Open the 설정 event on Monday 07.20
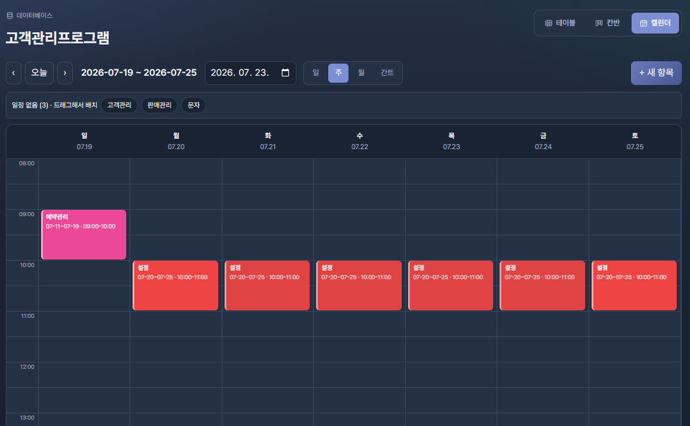 (175, 286)
